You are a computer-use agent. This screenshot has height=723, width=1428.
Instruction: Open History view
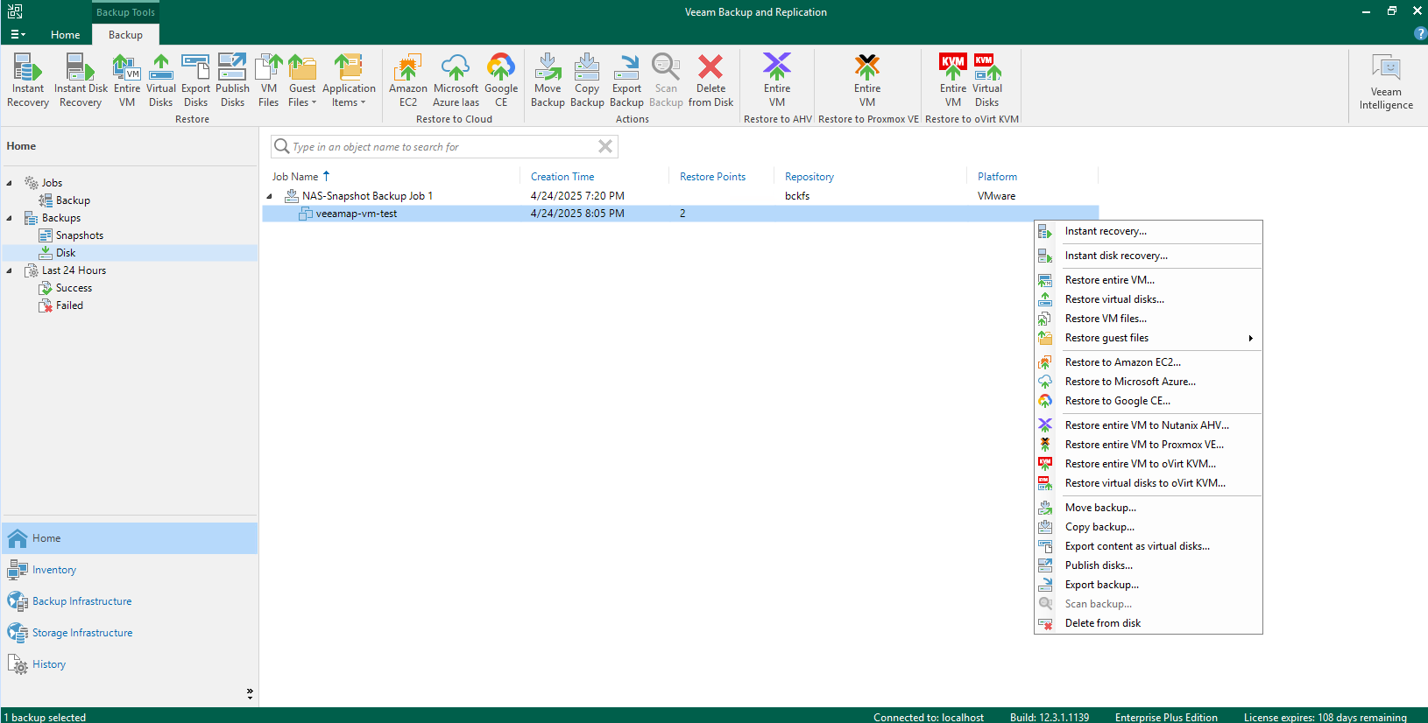coord(130,664)
